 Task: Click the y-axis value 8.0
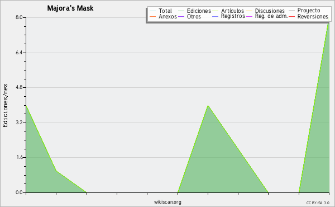[x=19, y=17]
